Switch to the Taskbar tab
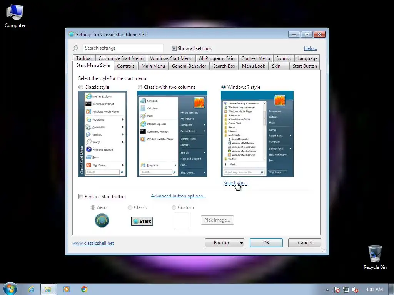The height and width of the screenshot is (295, 394). pyautogui.click(x=84, y=58)
